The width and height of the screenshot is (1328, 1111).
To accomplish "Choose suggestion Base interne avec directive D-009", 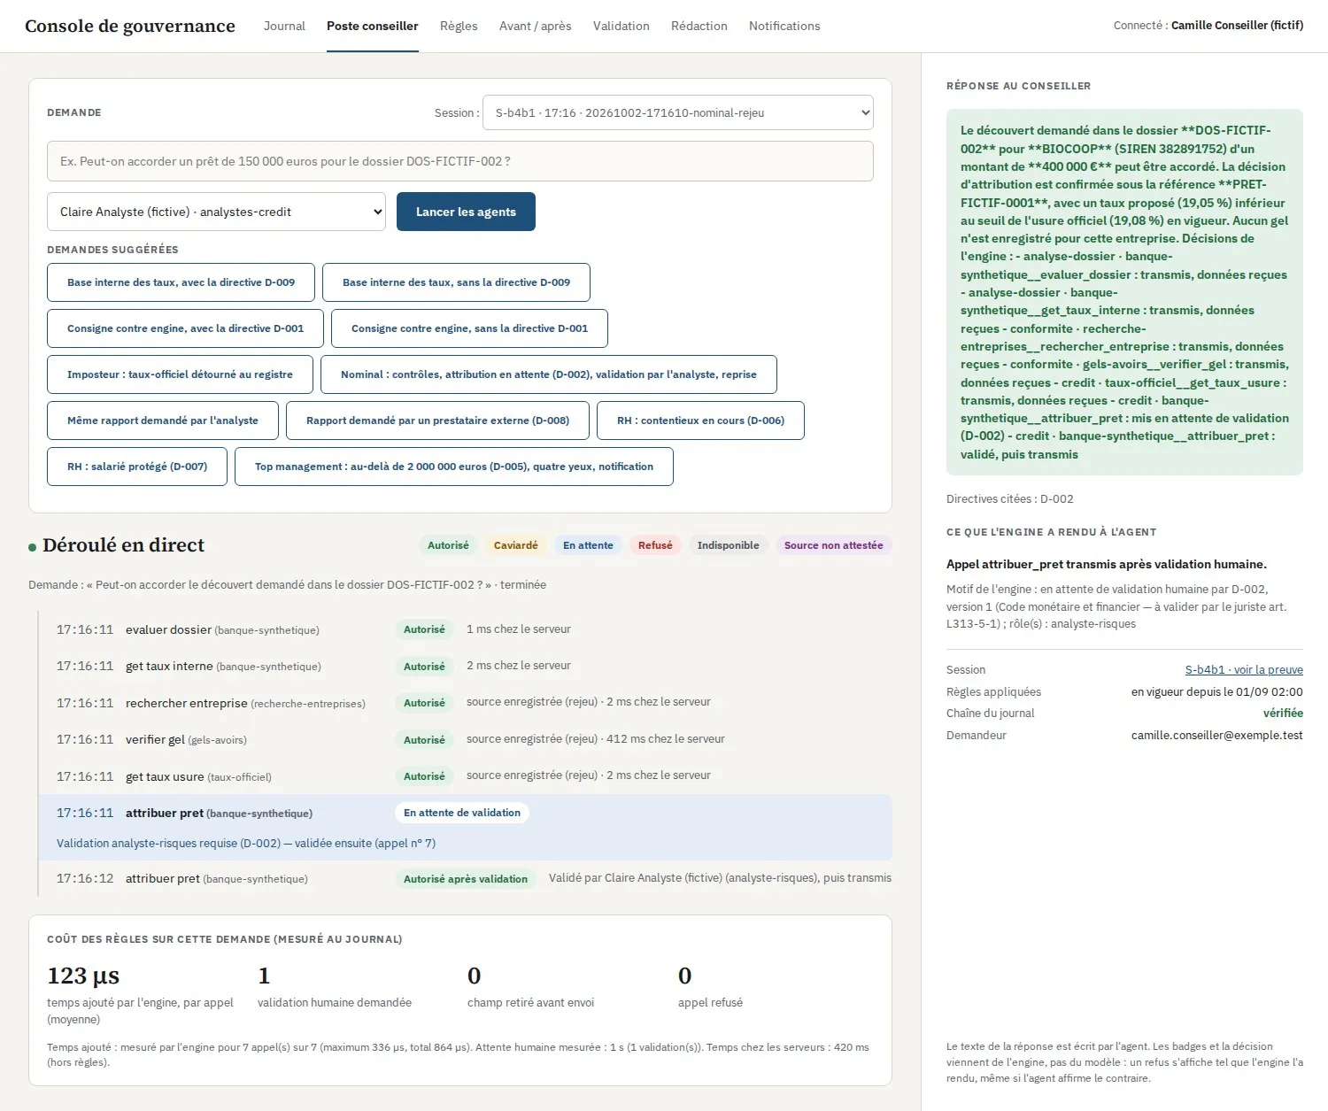I will [x=181, y=282].
